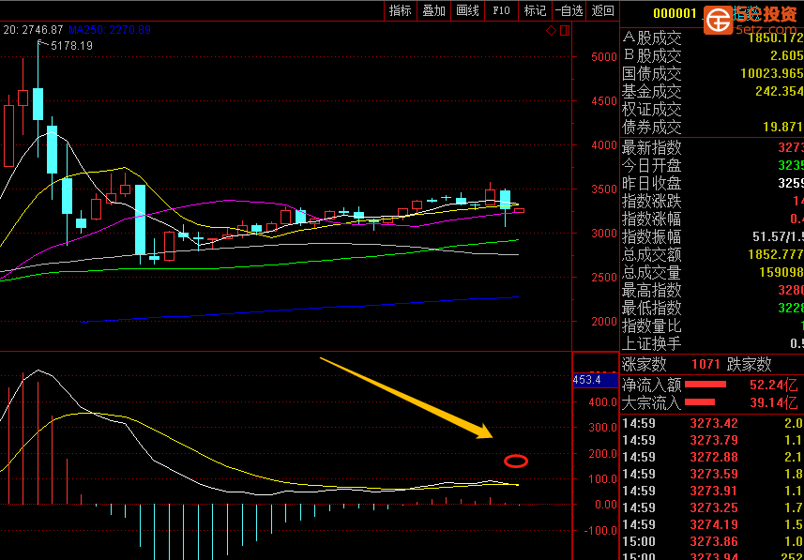Viewport: 804px width, 560px height.
Task: Click the 昨日收盘 label
Action: pyautogui.click(x=652, y=184)
